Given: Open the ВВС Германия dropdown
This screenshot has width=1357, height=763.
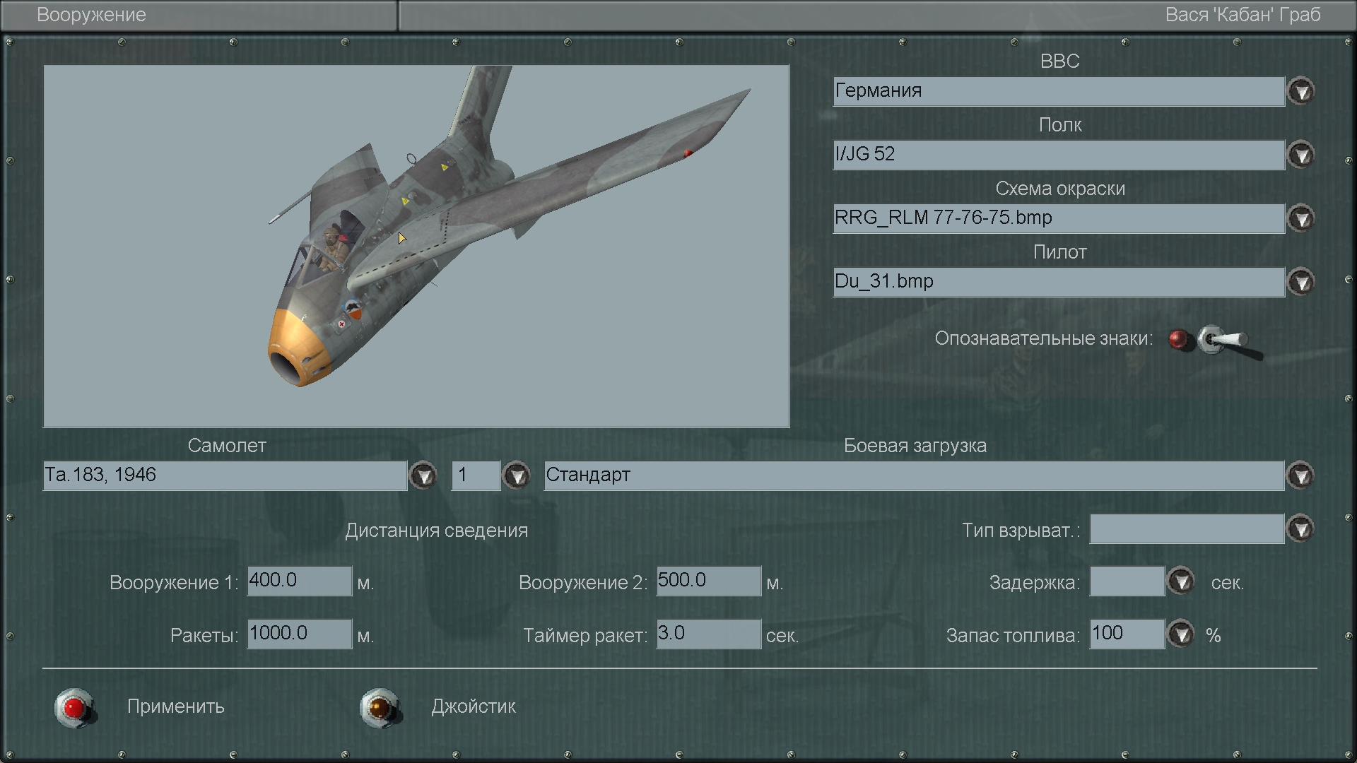Looking at the screenshot, I should [1300, 92].
